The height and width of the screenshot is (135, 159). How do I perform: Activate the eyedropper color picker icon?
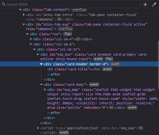(154, 4)
